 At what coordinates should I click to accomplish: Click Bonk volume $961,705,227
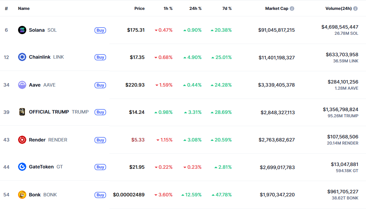coord(343,192)
